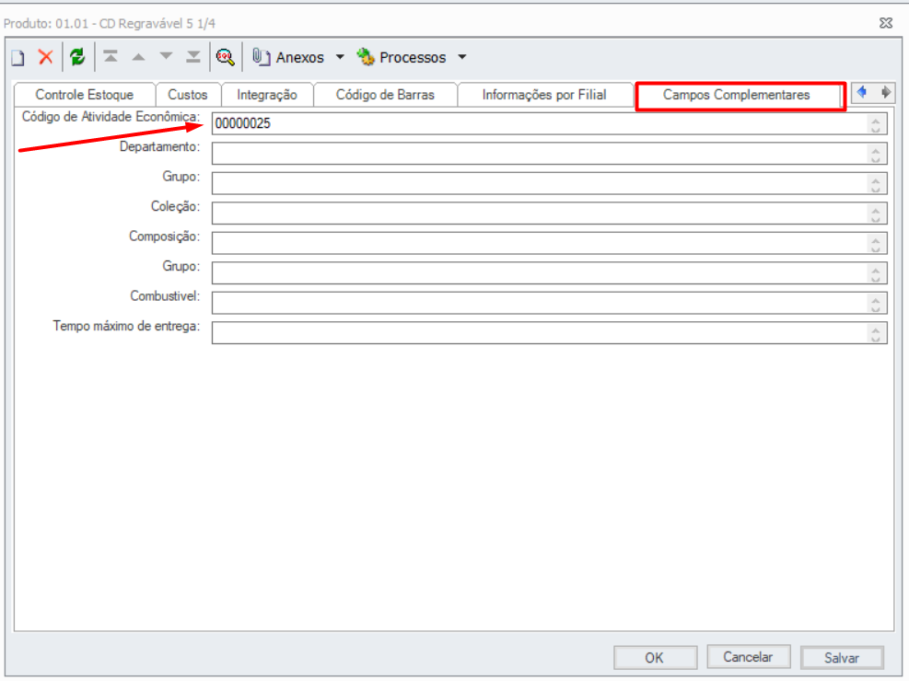Click the first Grupo input field
Viewport: 909px width, 681px height.
click(549, 183)
